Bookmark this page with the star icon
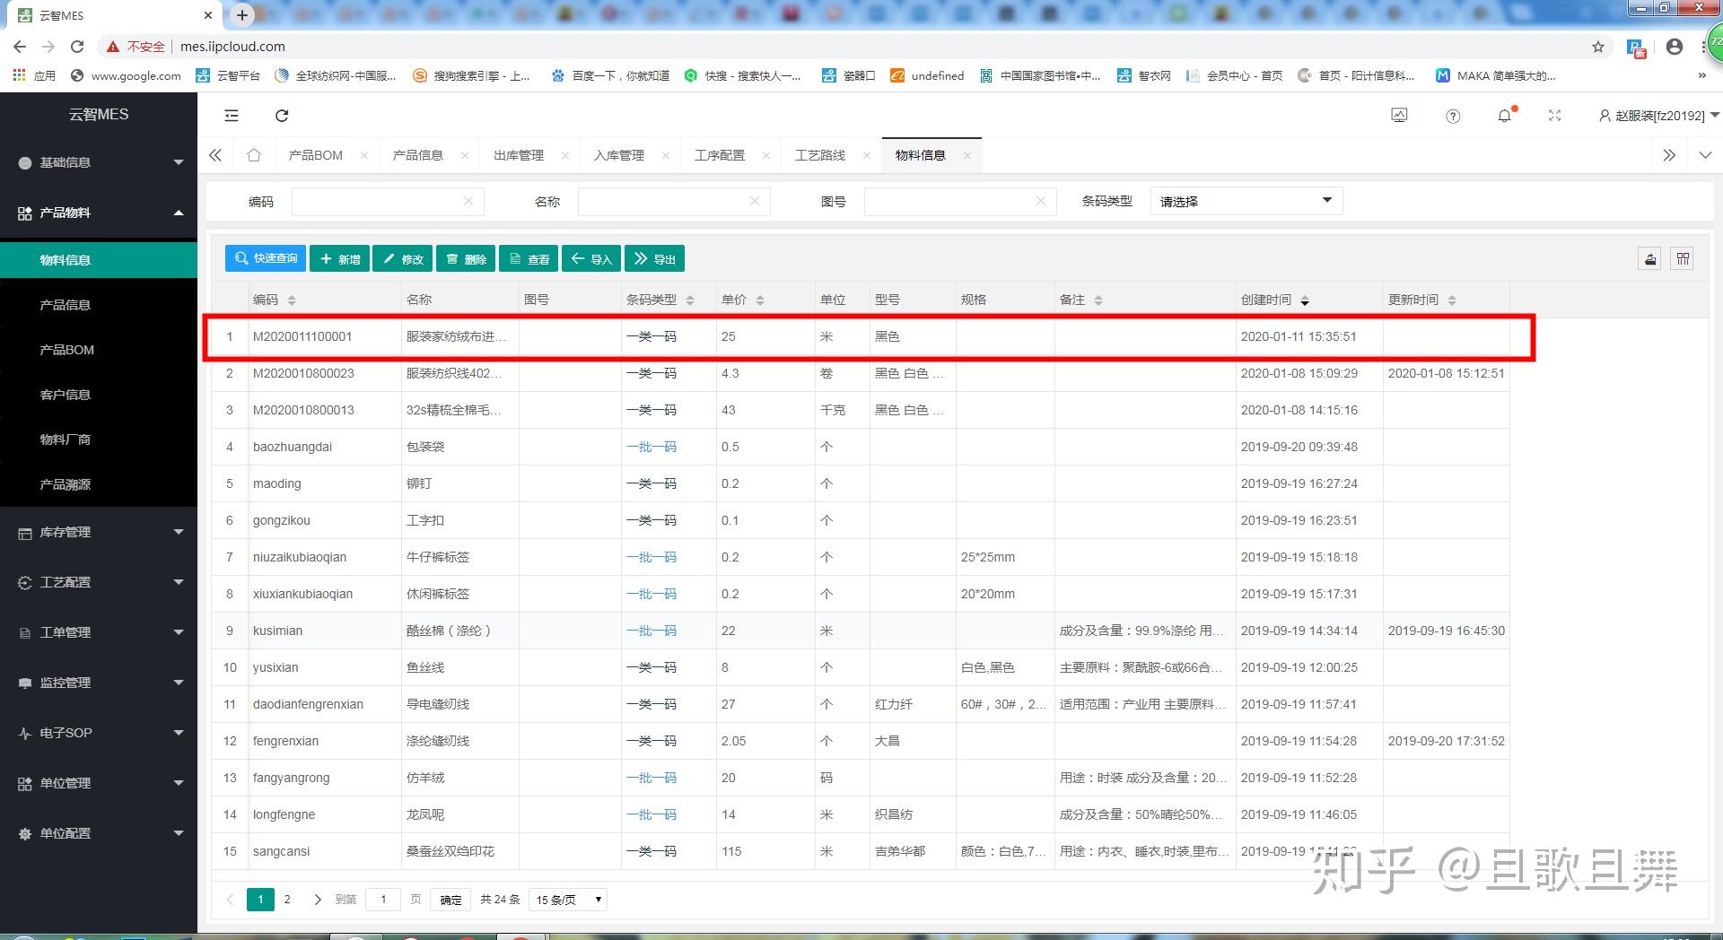This screenshot has width=1723, height=940. click(1598, 47)
